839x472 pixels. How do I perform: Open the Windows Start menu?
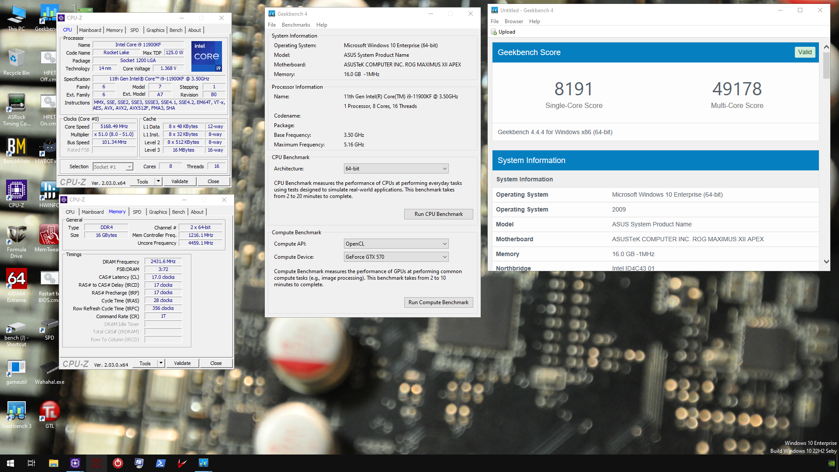click(10, 463)
